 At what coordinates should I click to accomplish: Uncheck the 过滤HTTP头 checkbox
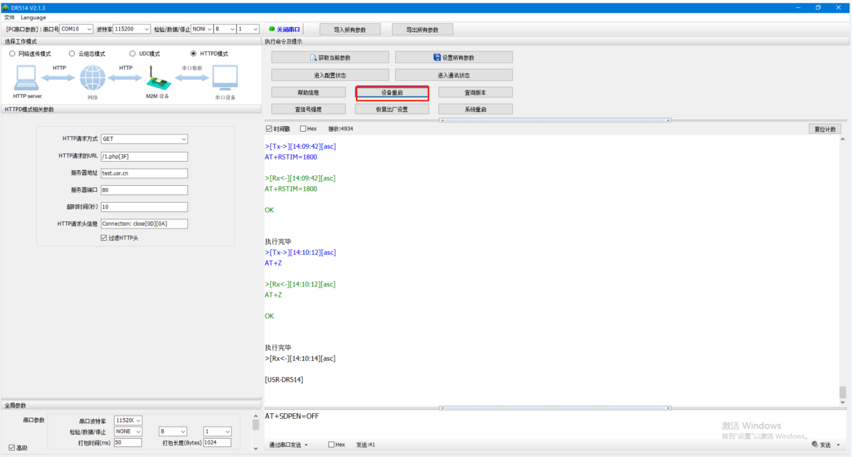[x=103, y=238]
